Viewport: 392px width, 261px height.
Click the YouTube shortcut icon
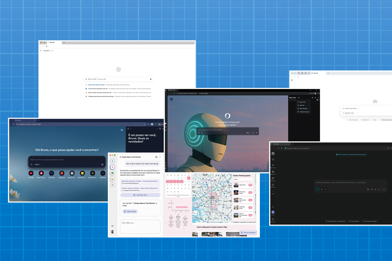(x=31, y=173)
